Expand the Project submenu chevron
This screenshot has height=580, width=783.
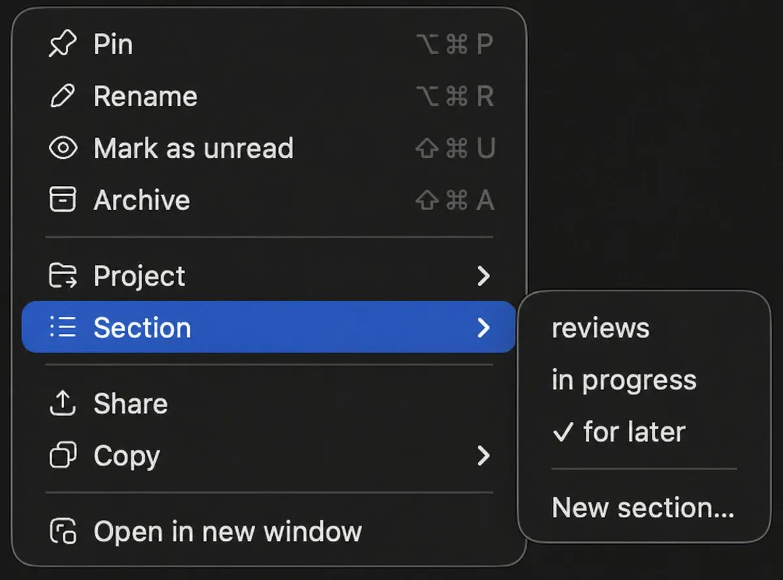[483, 276]
